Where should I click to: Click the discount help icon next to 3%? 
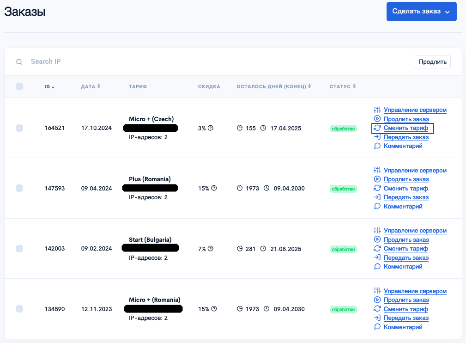[211, 128]
